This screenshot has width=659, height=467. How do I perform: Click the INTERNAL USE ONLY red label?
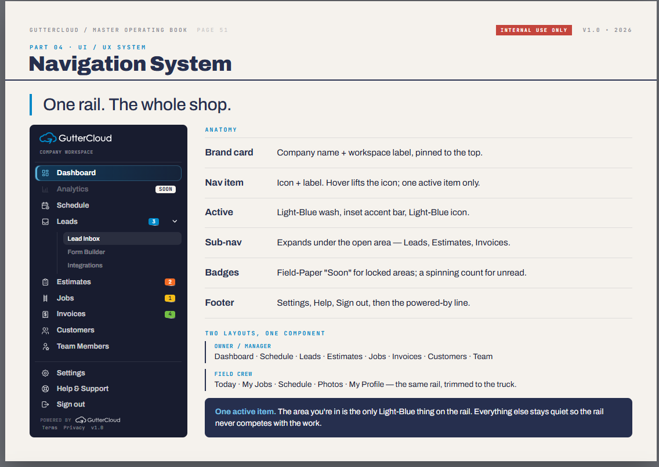click(x=534, y=30)
